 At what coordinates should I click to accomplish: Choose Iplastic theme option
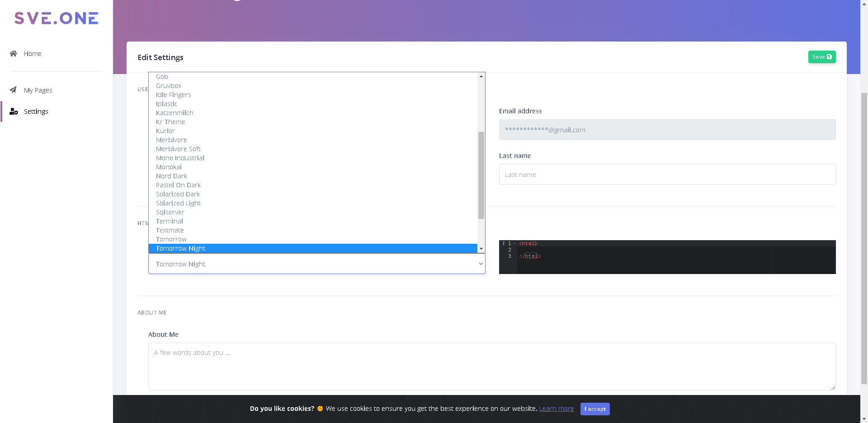click(x=313, y=104)
